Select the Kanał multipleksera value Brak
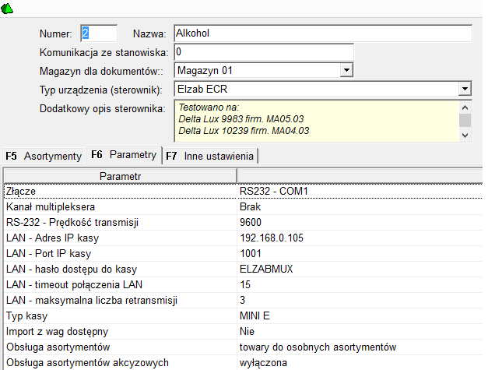This screenshot has height=370, width=488. 250,207
